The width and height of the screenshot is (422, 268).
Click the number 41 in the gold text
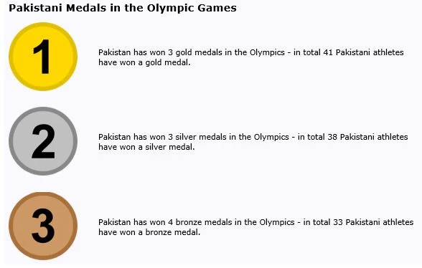click(x=328, y=52)
